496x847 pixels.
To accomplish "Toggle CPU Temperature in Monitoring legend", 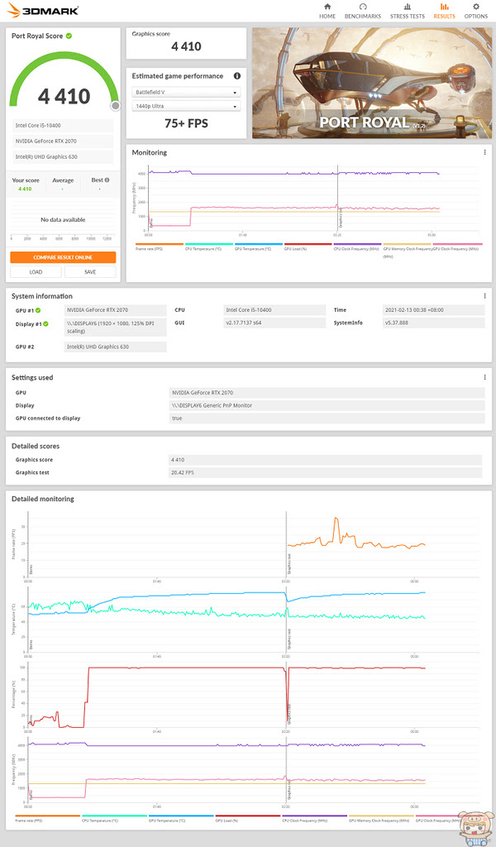I will click(x=209, y=246).
